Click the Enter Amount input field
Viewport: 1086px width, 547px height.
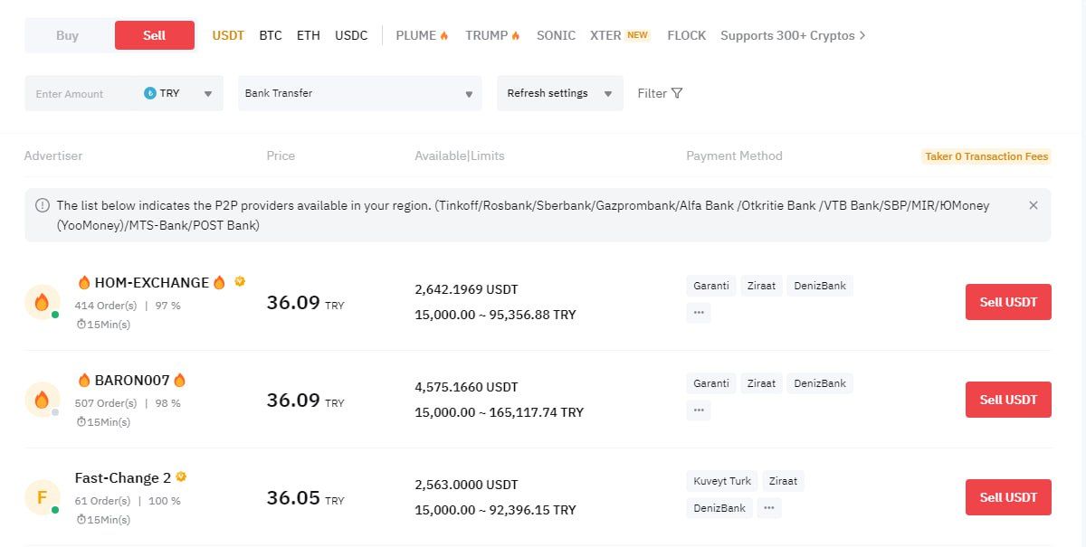pos(81,93)
